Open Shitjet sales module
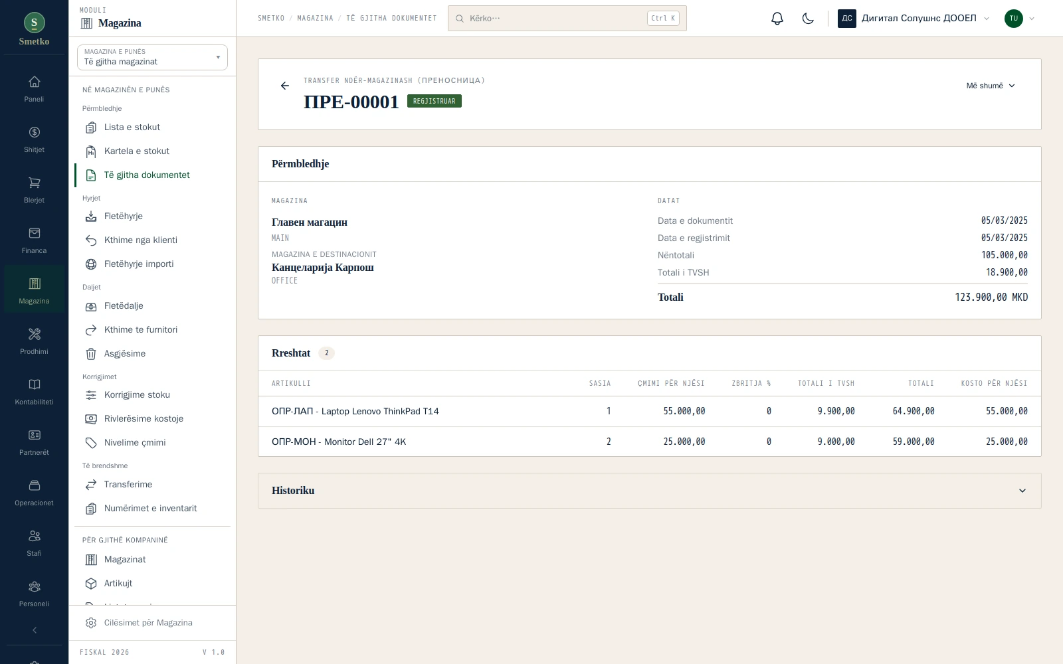The image size is (1063, 664). coord(34,139)
